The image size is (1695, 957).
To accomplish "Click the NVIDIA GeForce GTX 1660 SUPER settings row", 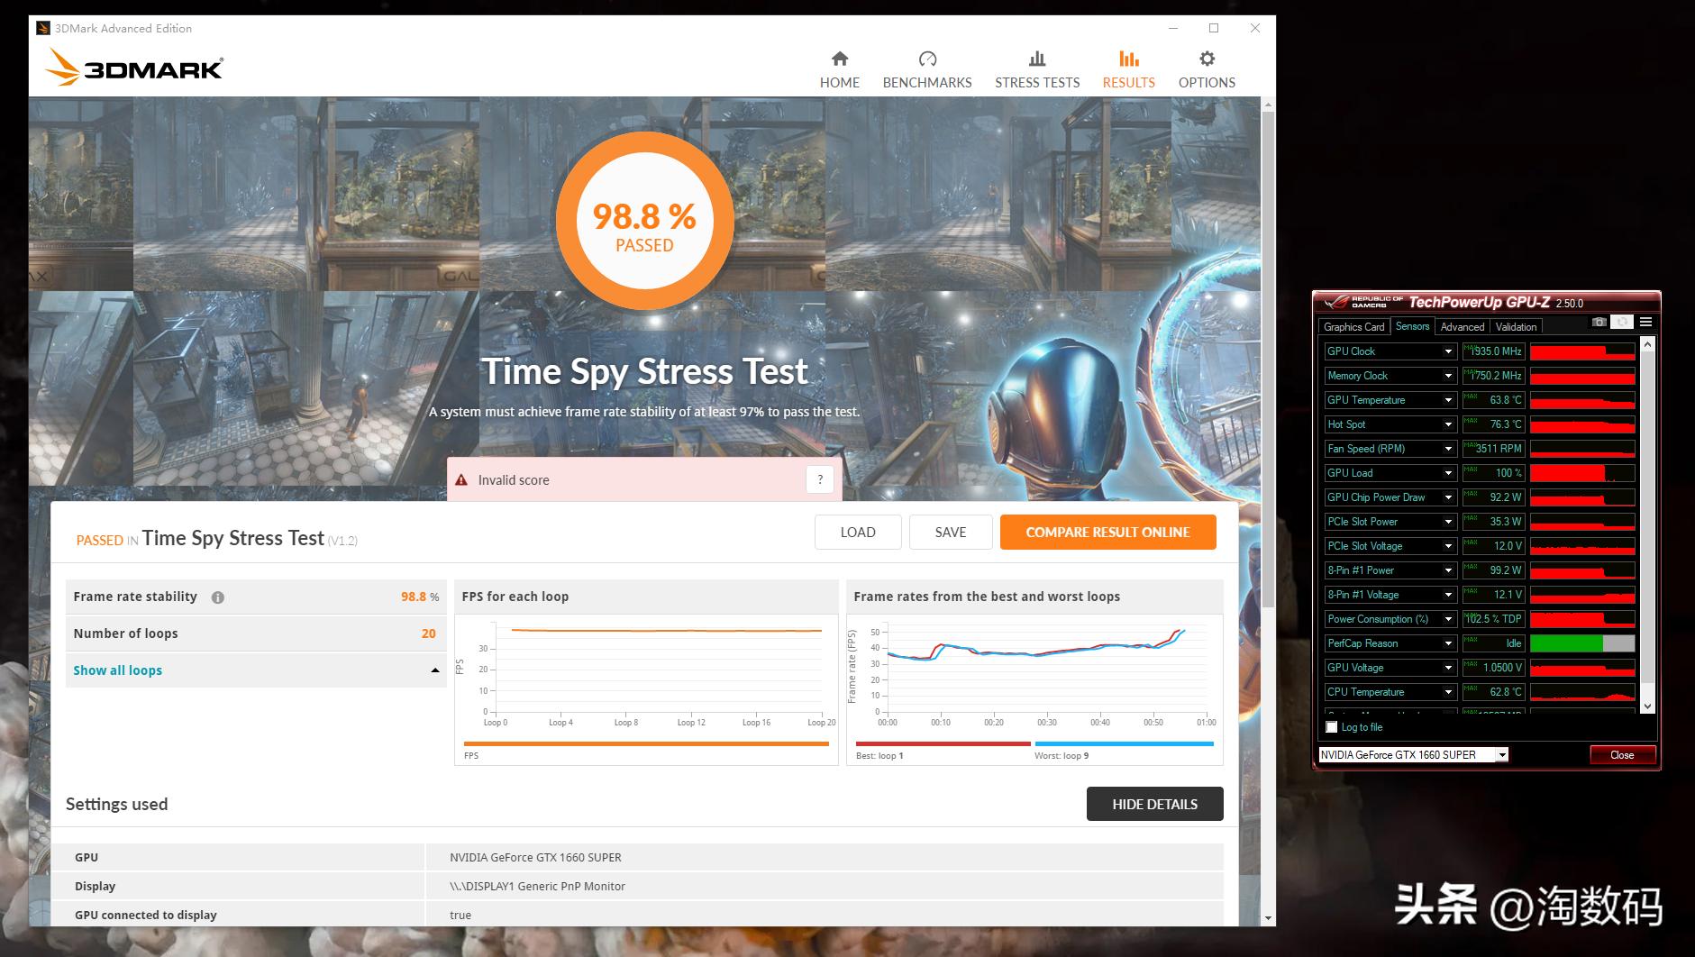I will tap(637, 857).
